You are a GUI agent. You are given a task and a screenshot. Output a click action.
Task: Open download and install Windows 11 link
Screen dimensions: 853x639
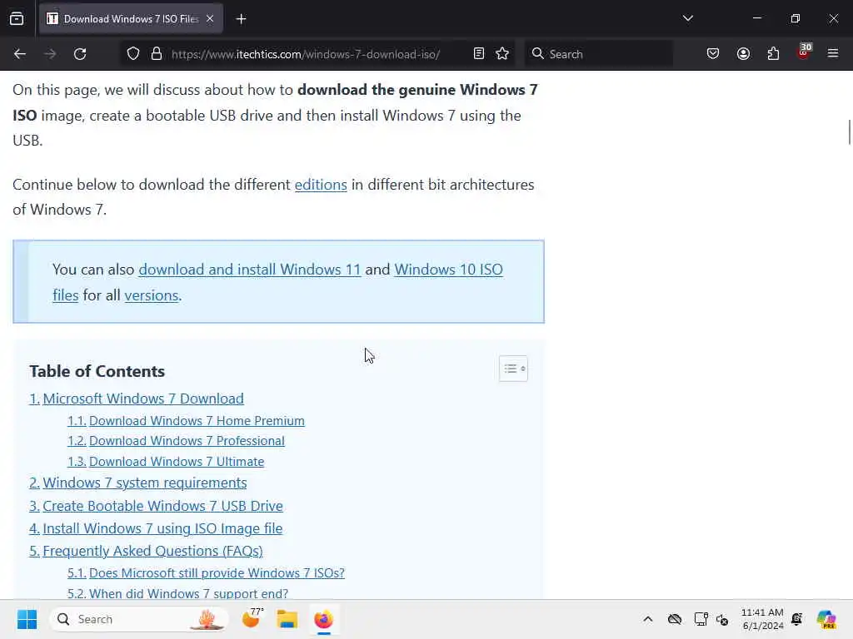coord(250,270)
